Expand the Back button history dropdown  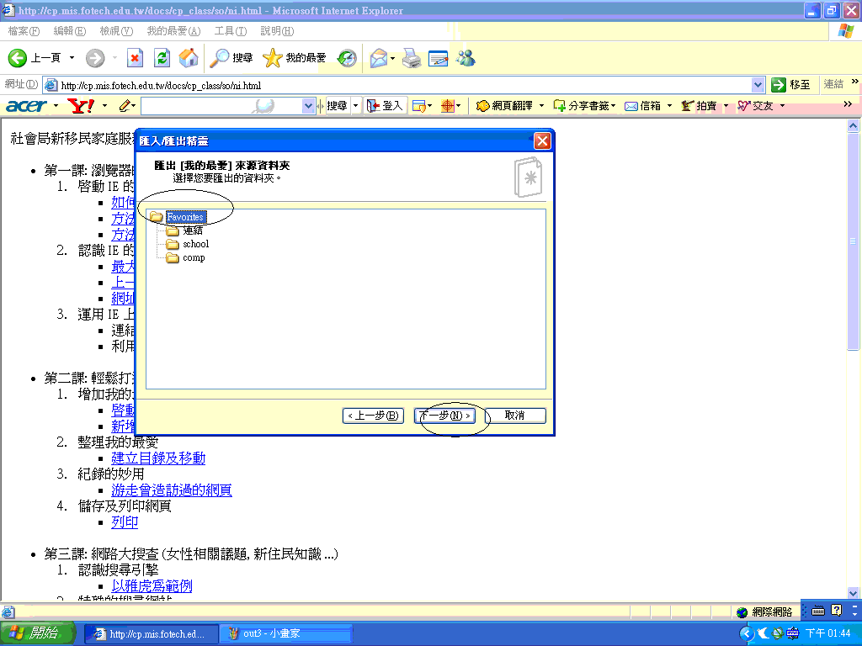click(x=72, y=58)
